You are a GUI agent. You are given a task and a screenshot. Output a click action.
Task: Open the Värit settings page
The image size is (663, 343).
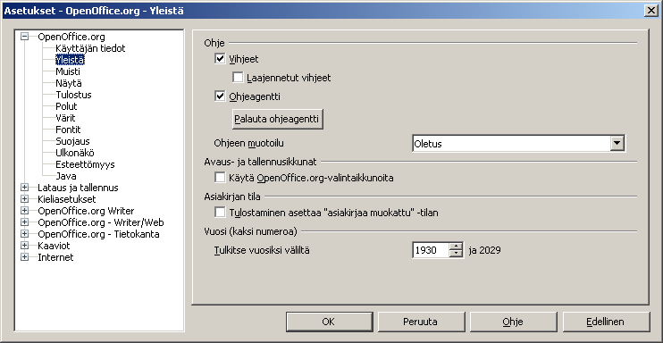click(x=65, y=118)
